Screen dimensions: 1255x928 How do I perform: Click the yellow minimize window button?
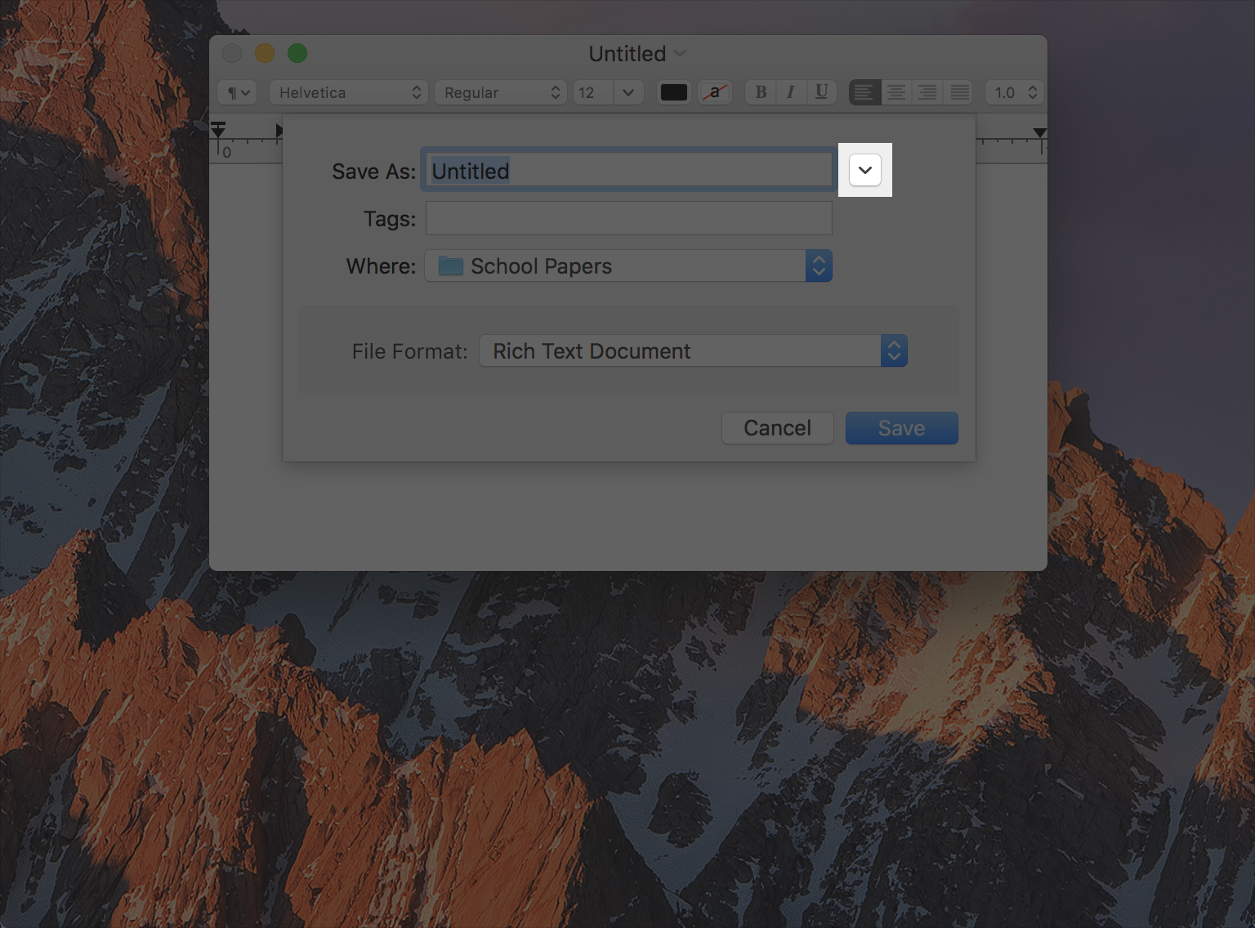click(265, 53)
